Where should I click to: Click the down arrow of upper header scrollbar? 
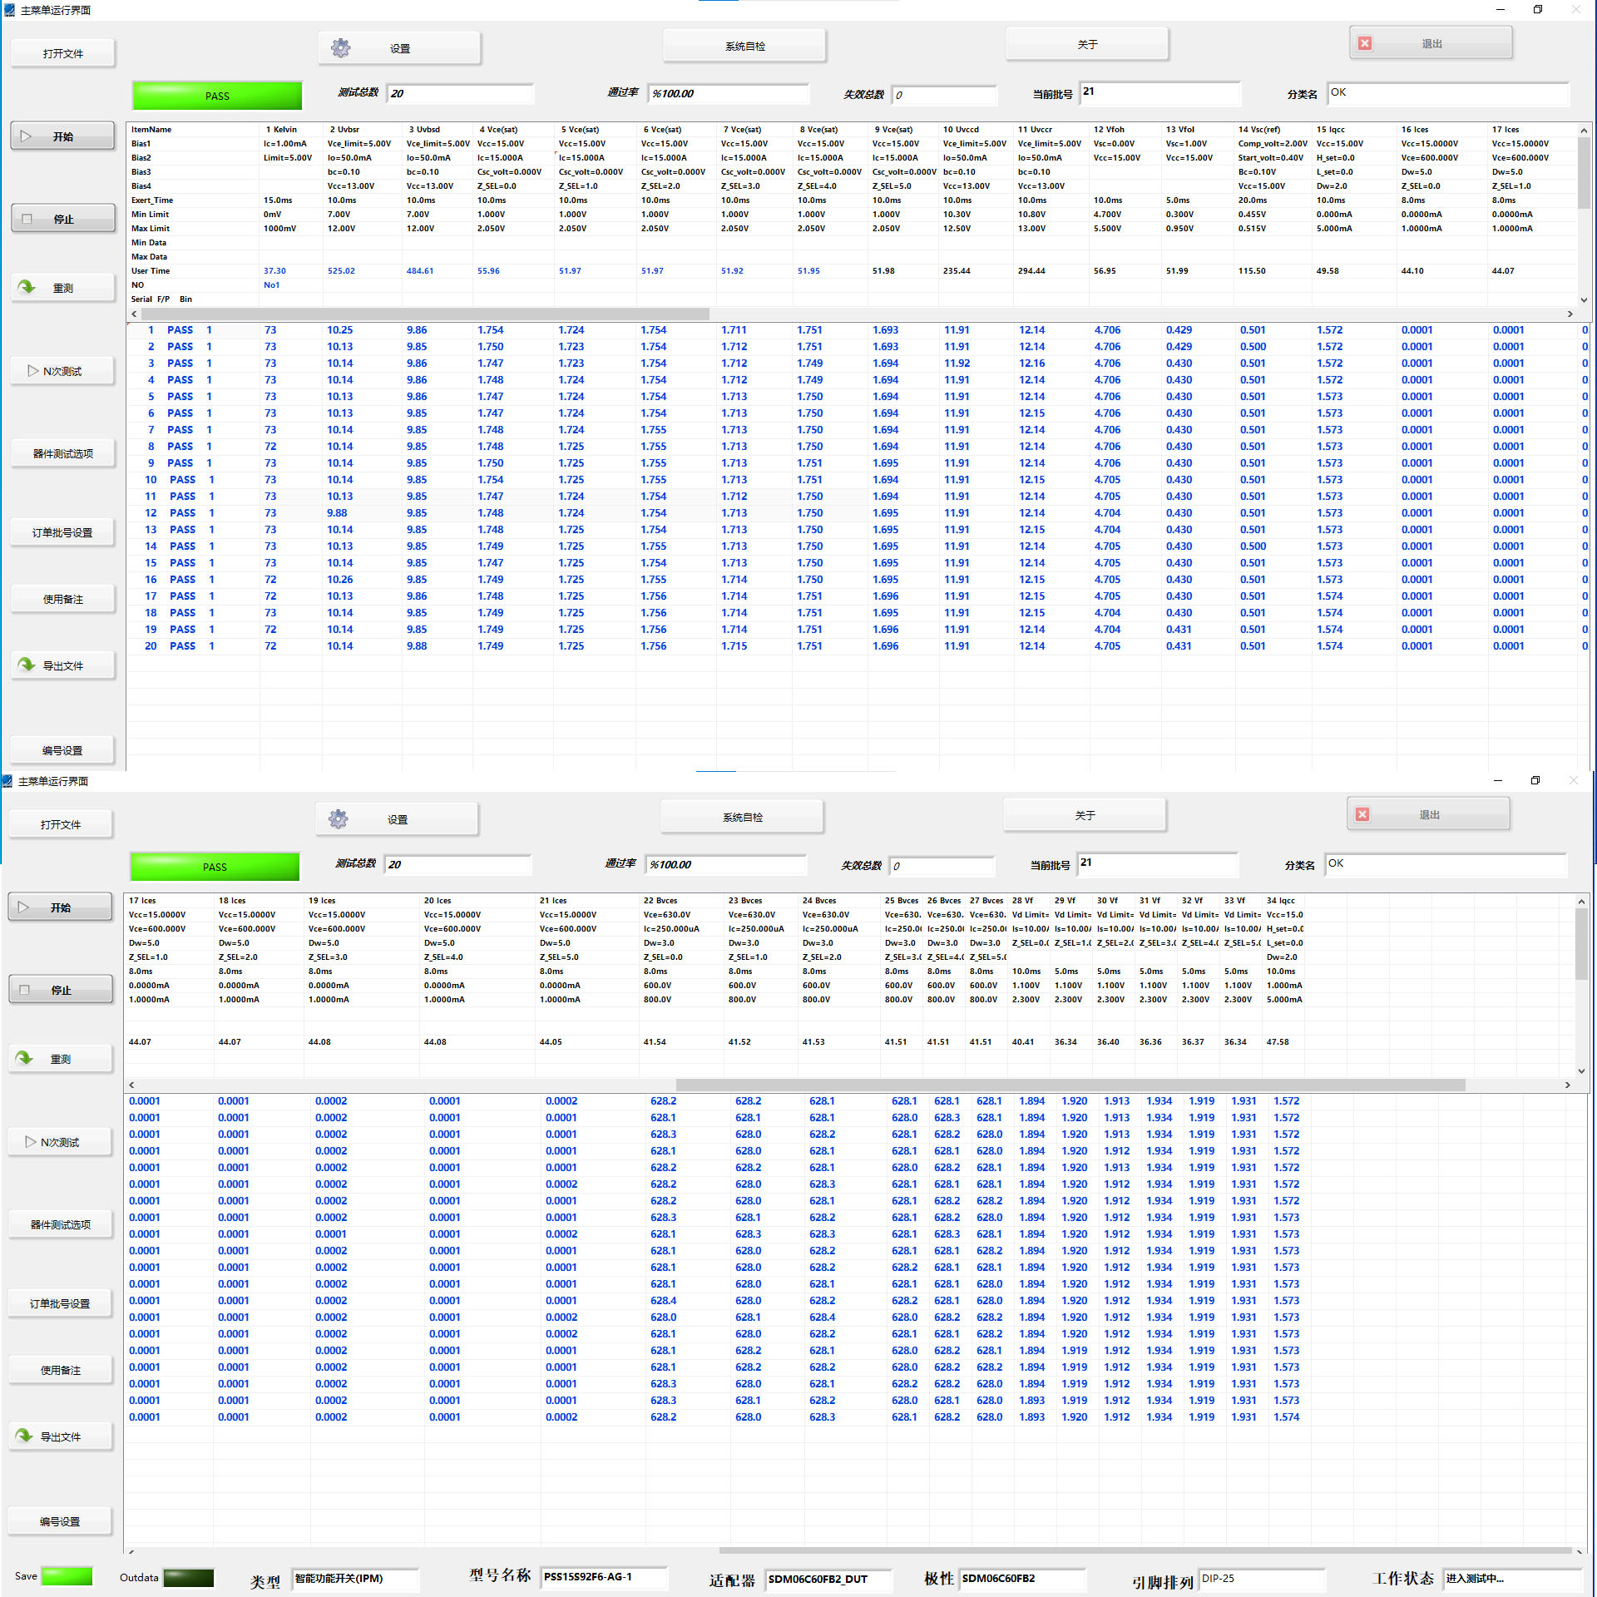tap(1584, 299)
